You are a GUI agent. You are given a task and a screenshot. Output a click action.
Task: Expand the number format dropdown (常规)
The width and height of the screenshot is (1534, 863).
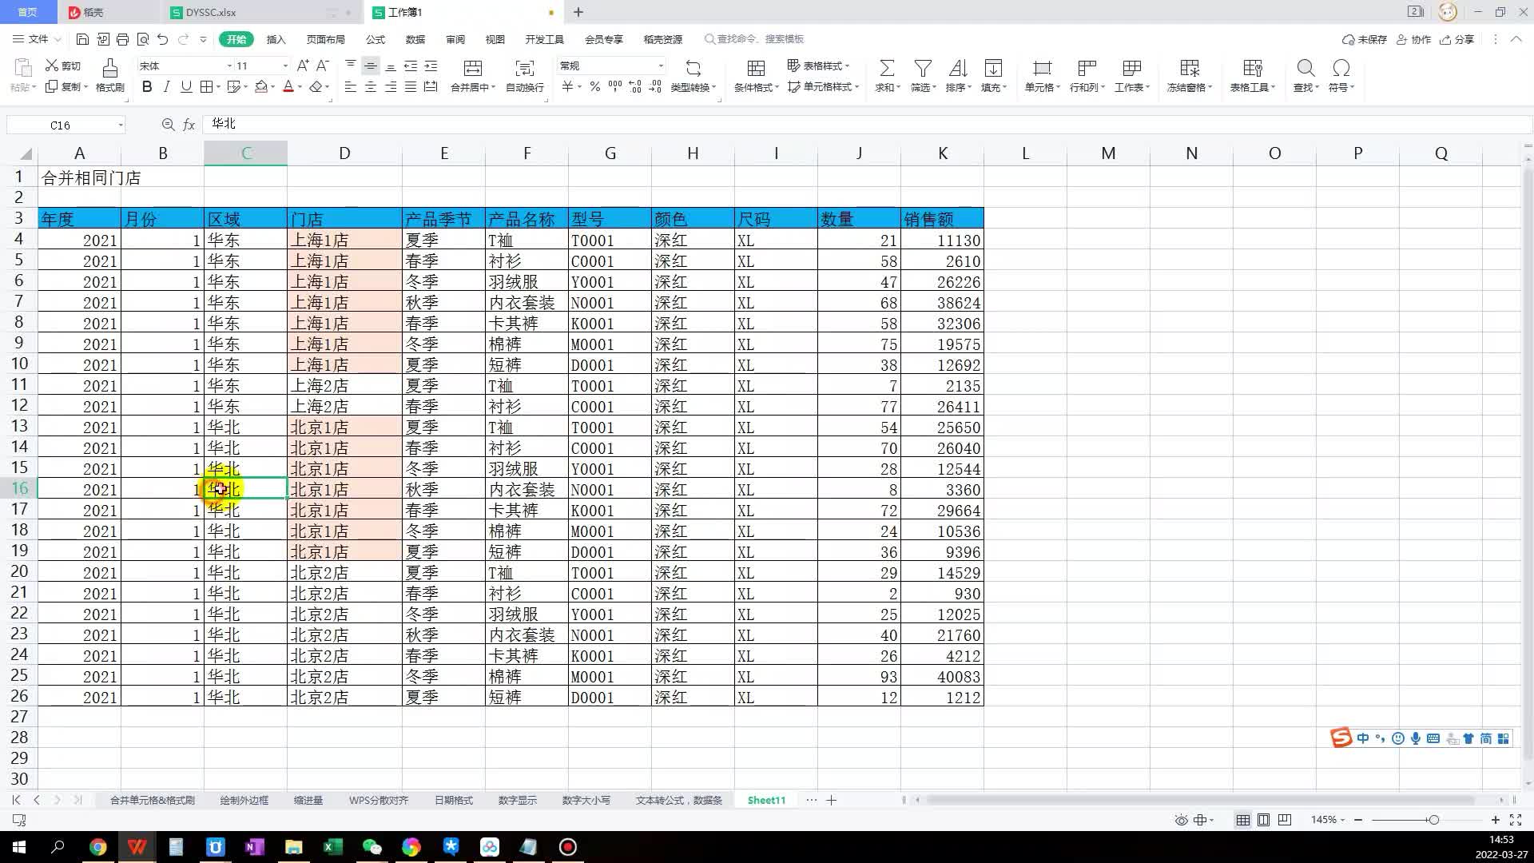click(661, 66)
